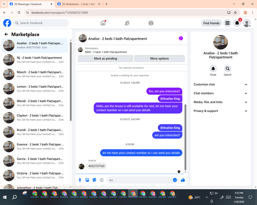Image resolution: width=257 pixels, height=205 pixels.
Task: Attach a file with the photo icon
Action: pos(87,180)
